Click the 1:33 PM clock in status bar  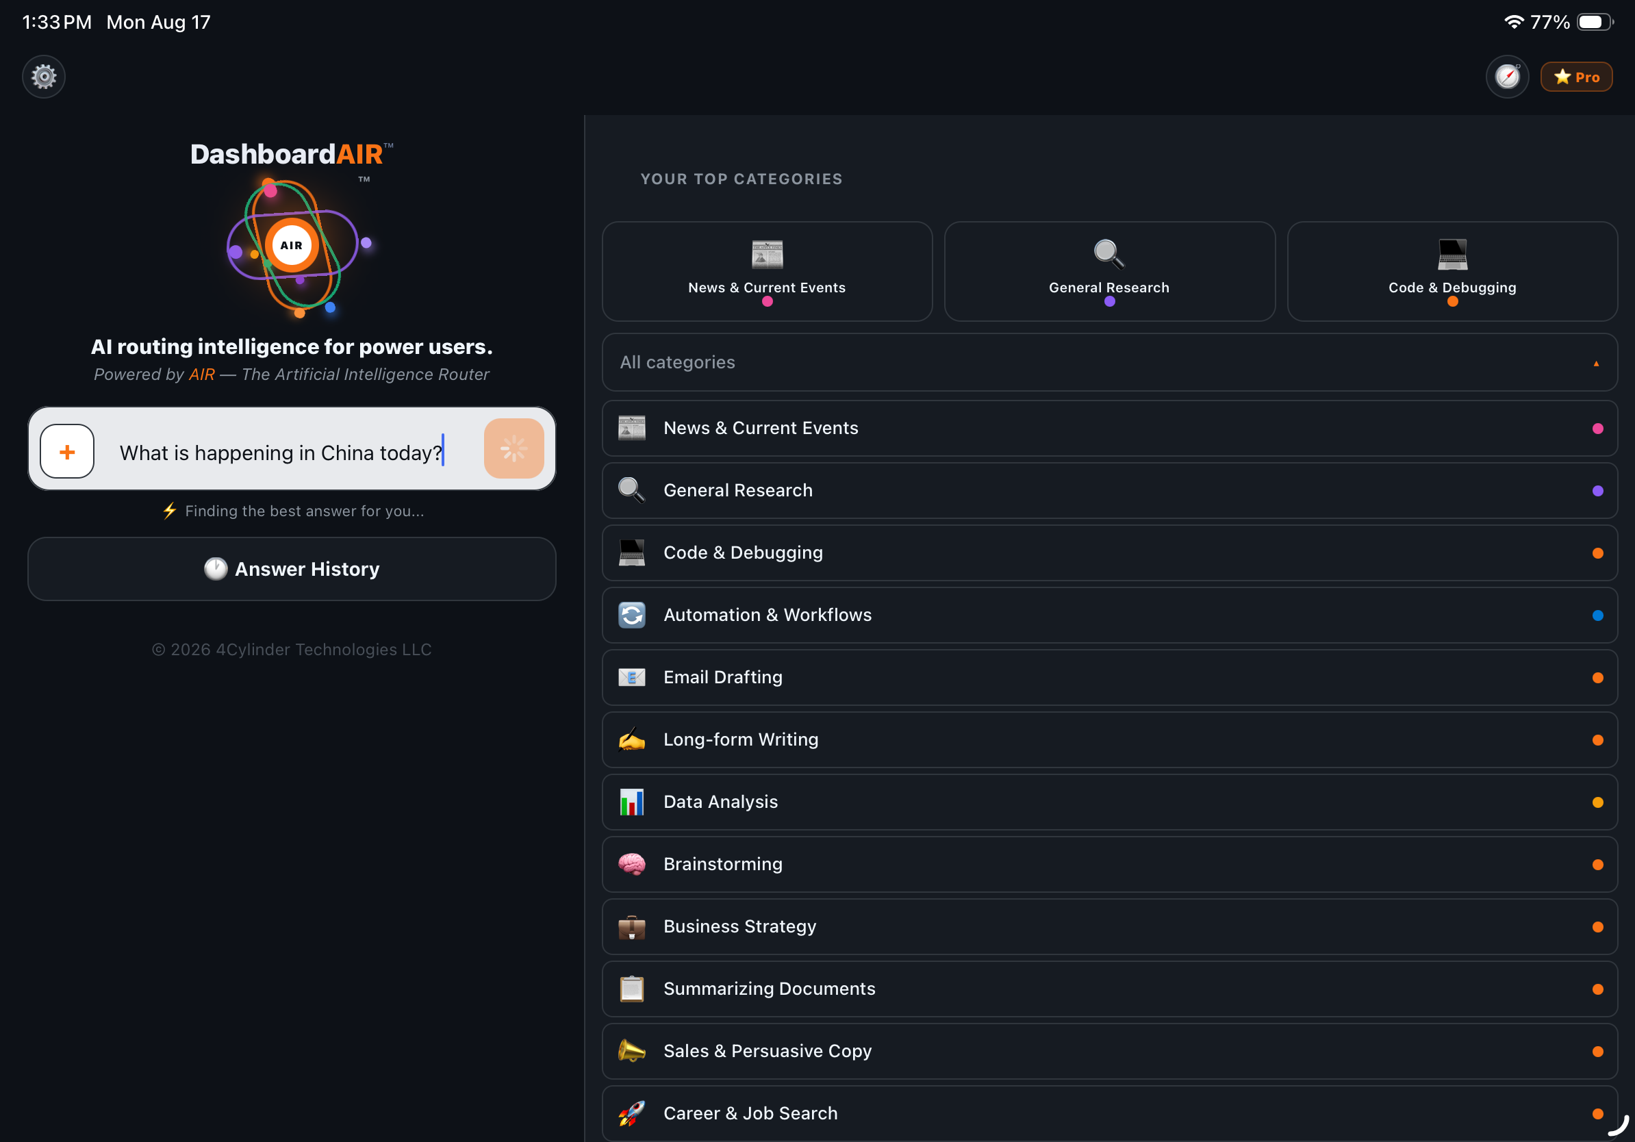[x=57, y=22]
